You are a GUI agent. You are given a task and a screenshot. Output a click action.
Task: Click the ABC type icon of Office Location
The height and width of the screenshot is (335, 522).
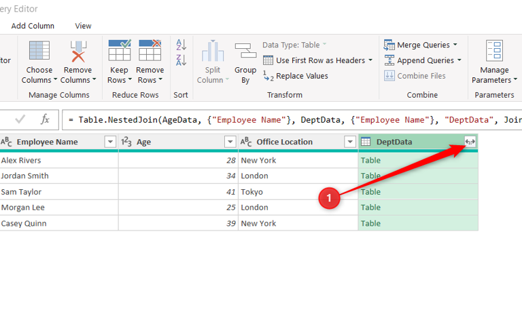pyautogui.click(x=246, y=142)
